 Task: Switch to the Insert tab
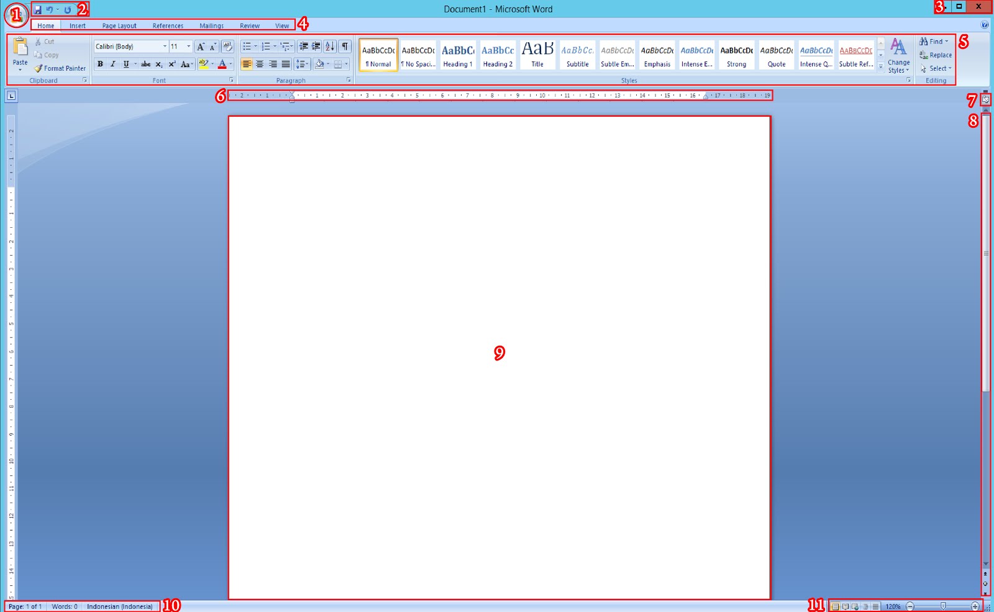(77, 25)
